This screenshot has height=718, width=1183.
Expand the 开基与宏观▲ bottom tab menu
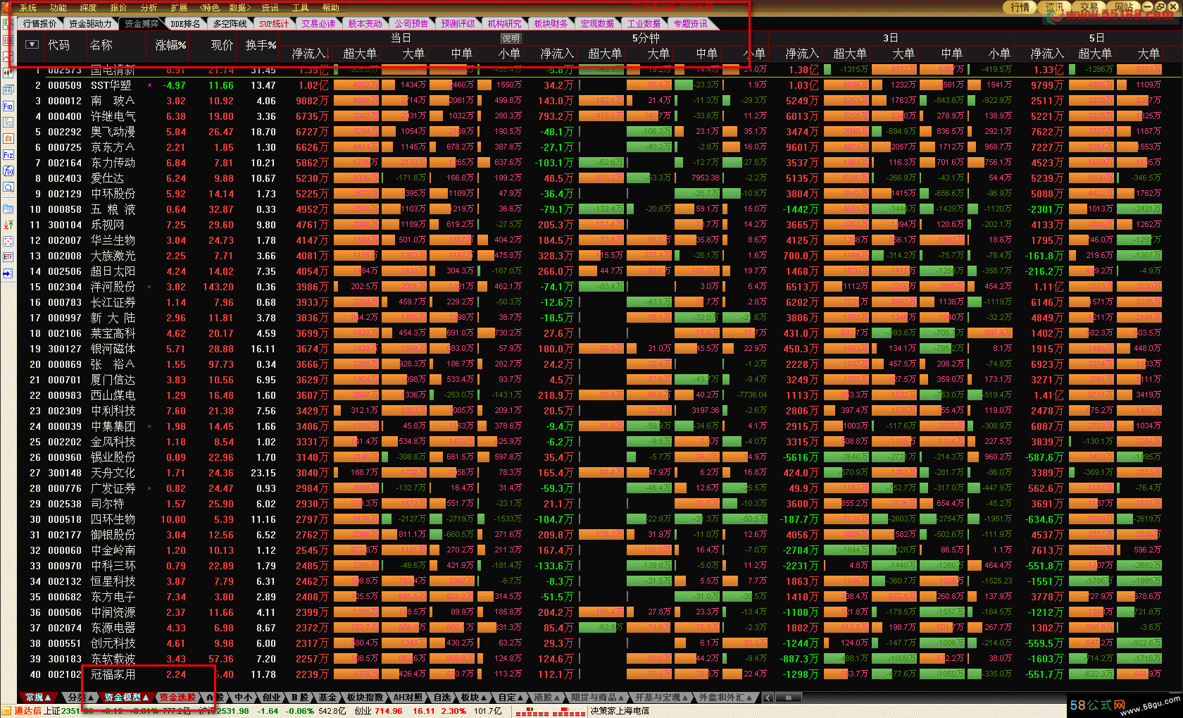(x=661, y=698)
